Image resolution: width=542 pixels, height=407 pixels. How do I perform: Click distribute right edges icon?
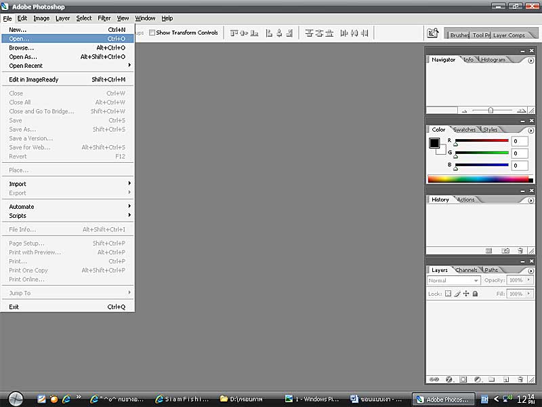pos(364,33)
